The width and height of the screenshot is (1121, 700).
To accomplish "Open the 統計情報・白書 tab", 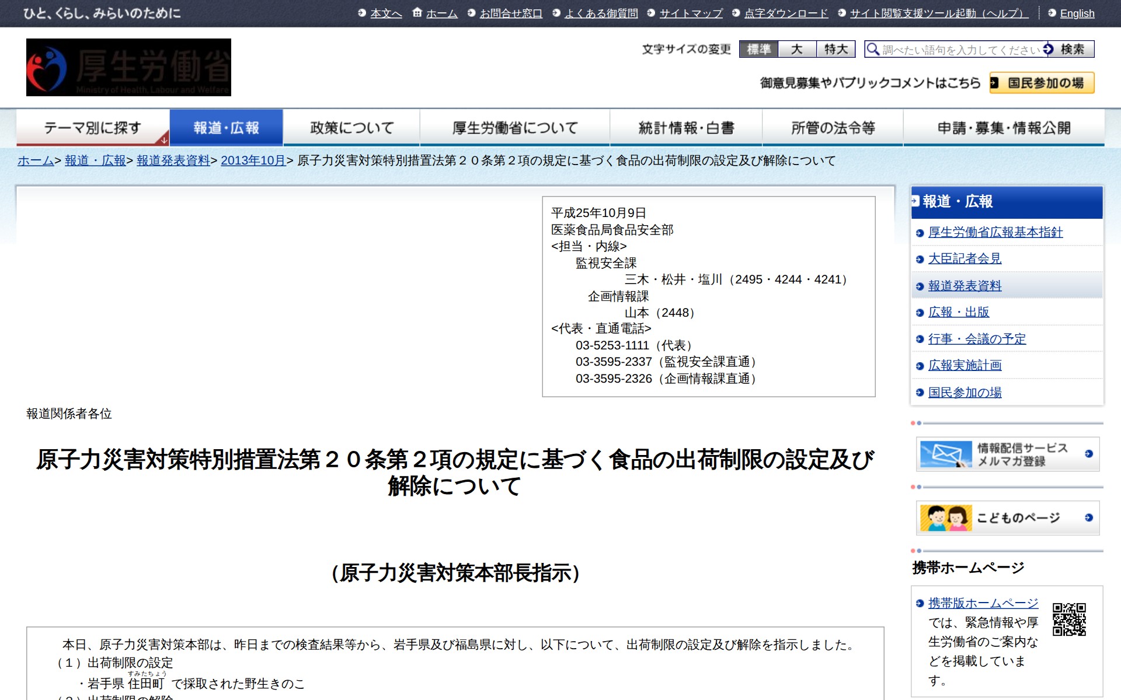I will coord(686,128).
